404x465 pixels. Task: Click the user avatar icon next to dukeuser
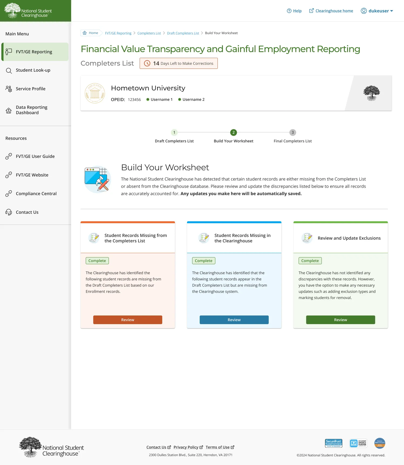tap(364, 11)
